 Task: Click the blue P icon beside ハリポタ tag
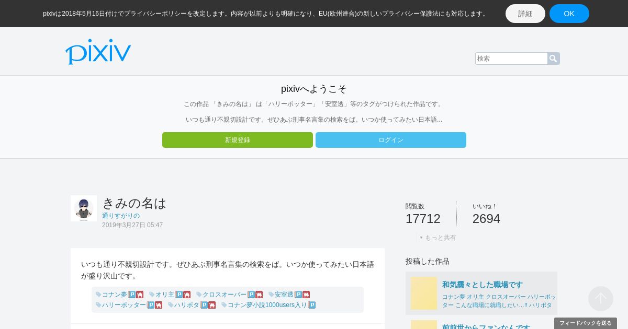[x=204, y=305]
